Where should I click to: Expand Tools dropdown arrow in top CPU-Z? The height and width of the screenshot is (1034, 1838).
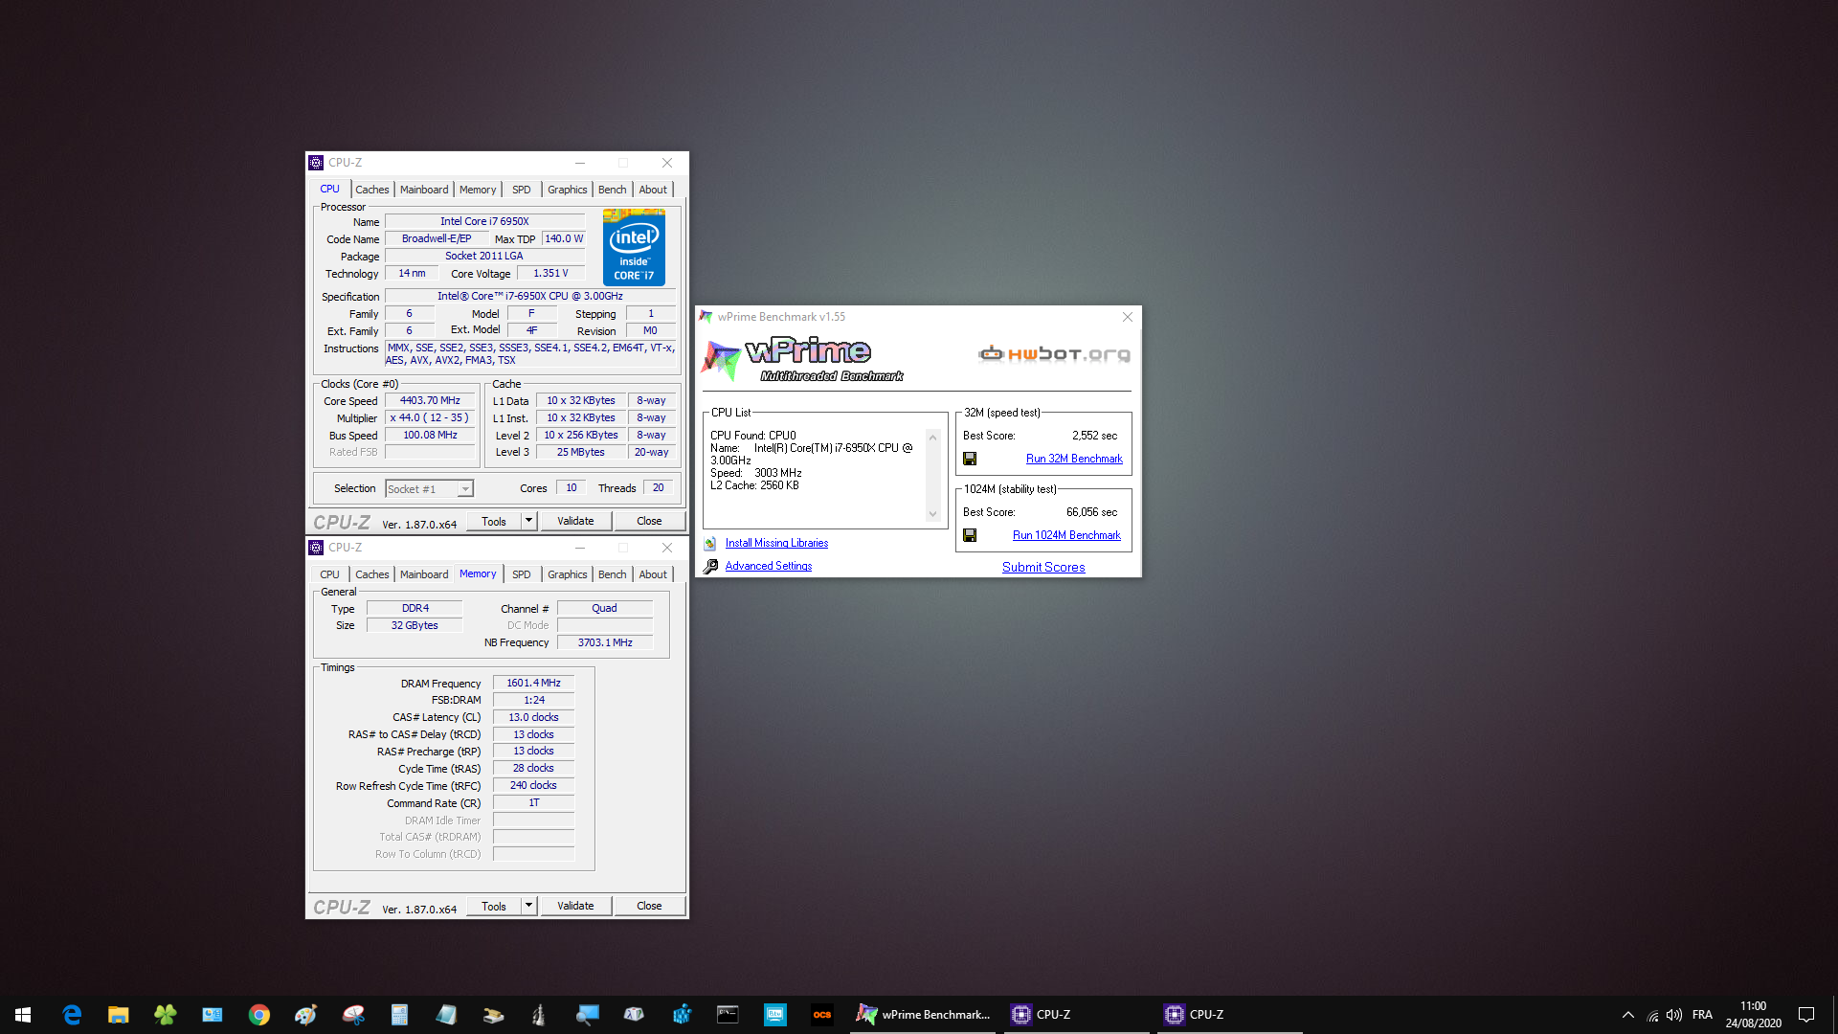[x=528, y=521]
